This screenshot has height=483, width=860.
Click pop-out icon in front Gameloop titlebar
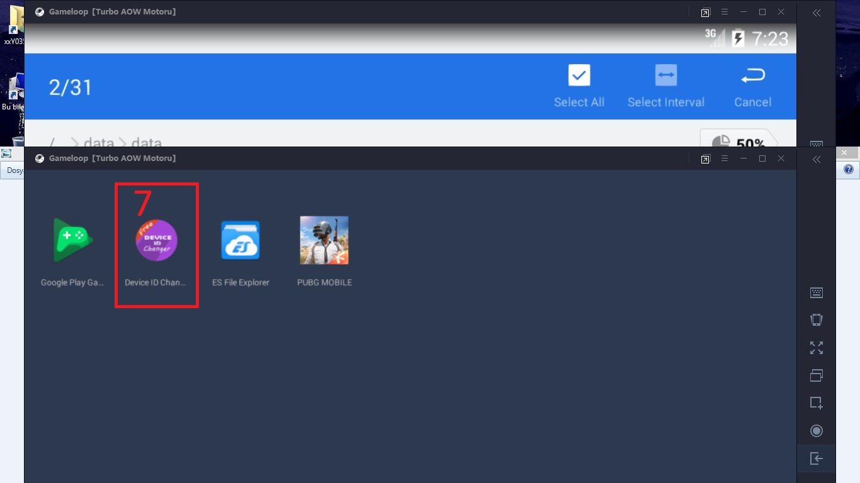point(705,159)
